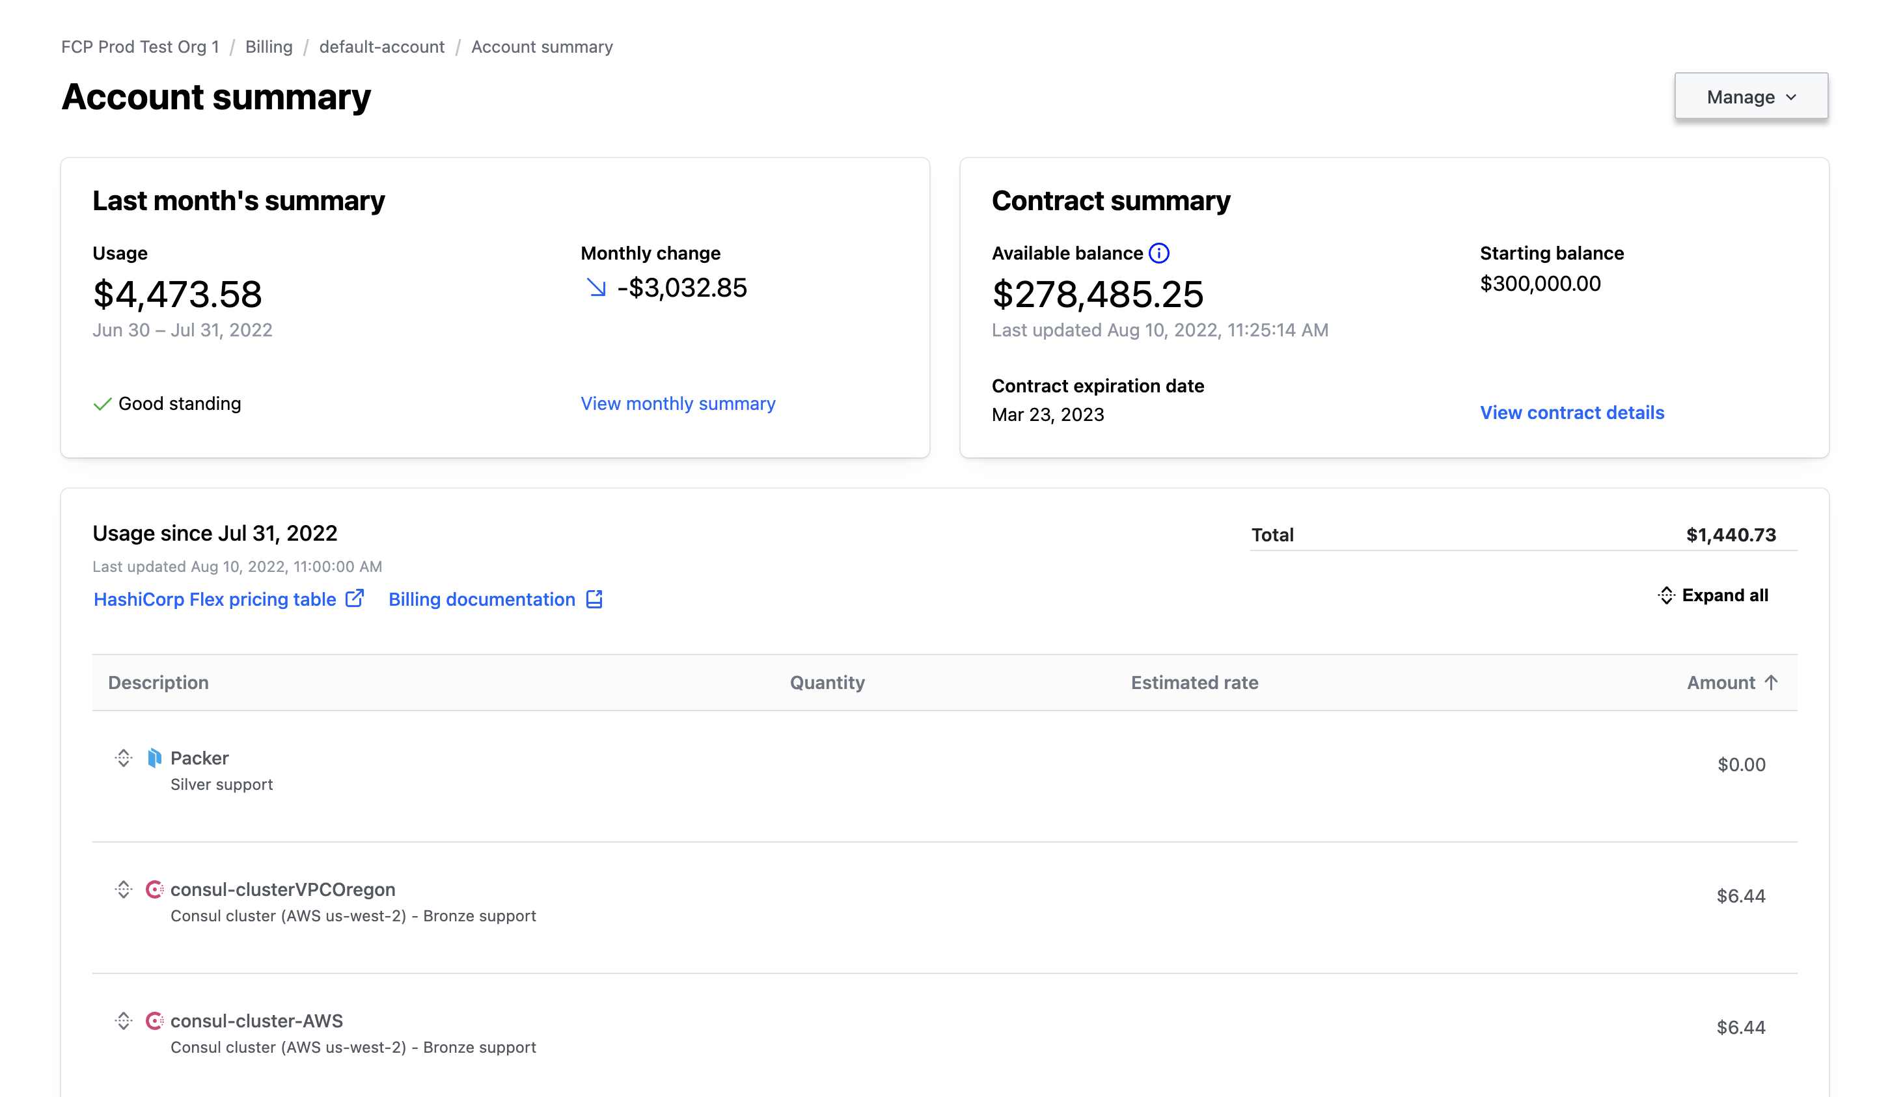Sort by the Amount column header
The width and height of the screenshot is (1890, 1097).
click(x=1732, y=683)
